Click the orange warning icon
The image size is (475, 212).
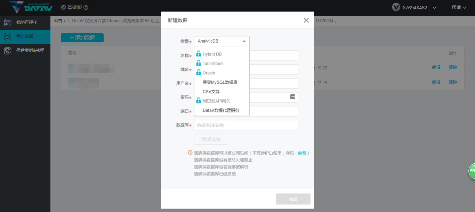[190, 152]
